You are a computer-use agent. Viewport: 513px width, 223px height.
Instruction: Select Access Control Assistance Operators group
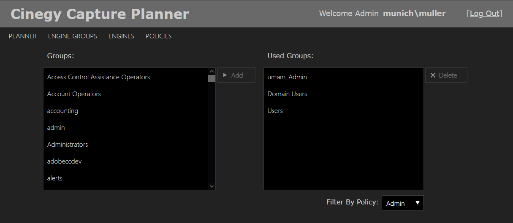[x=126, y=77]
